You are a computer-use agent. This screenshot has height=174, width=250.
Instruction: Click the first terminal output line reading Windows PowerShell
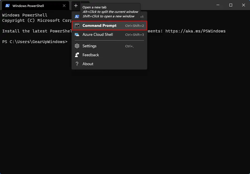coord(25,15)
